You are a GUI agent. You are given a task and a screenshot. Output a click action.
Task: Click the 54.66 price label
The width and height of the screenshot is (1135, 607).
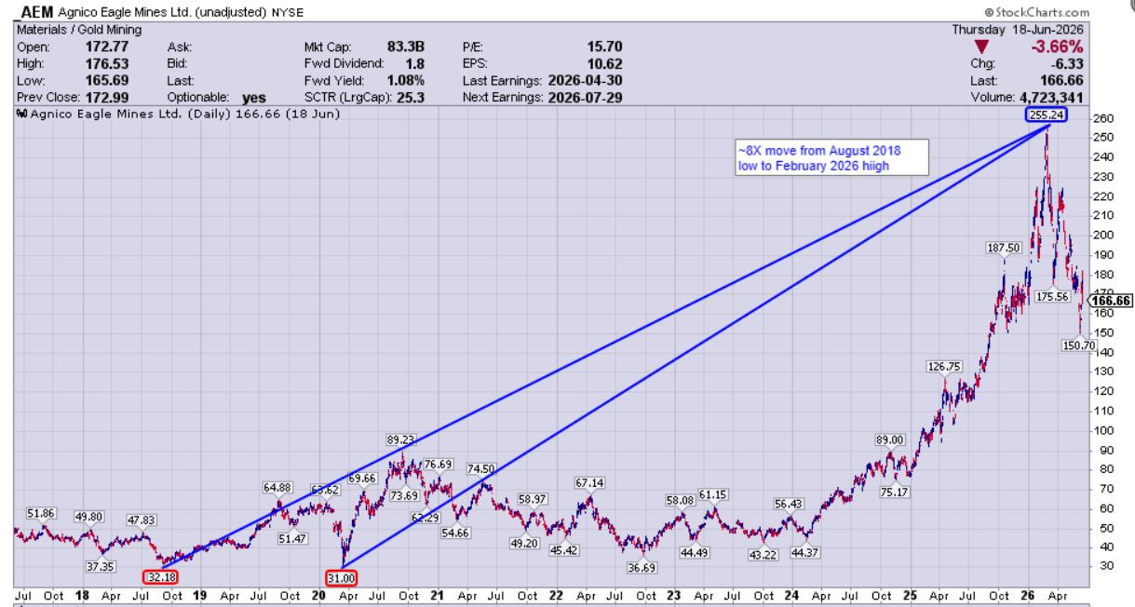(x=455, y=533)
